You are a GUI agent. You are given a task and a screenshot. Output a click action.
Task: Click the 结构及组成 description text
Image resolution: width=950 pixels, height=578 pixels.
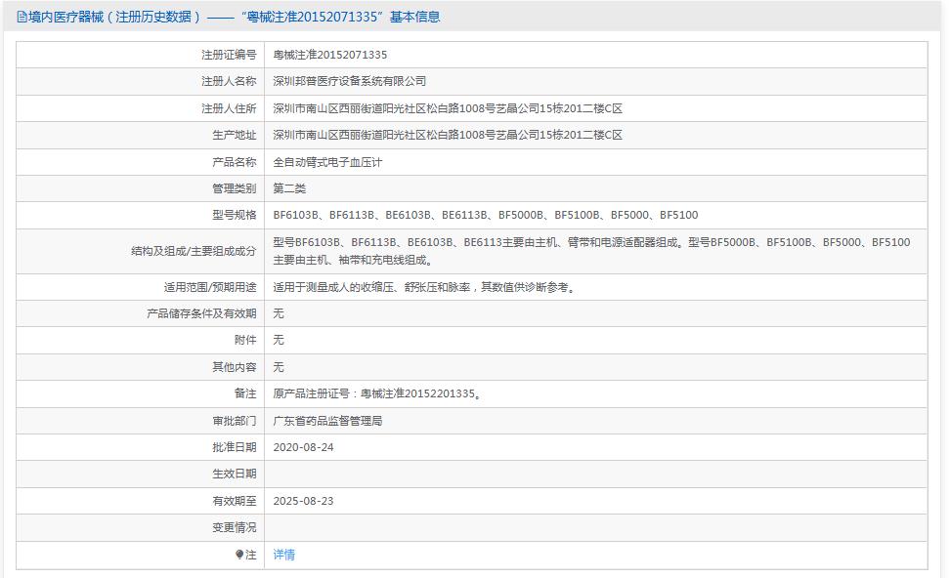pyautogui.click(x=590, y=251)
